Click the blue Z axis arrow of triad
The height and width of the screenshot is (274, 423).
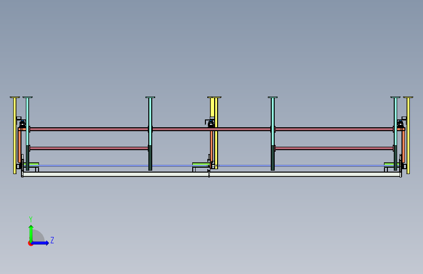point(41,243)
